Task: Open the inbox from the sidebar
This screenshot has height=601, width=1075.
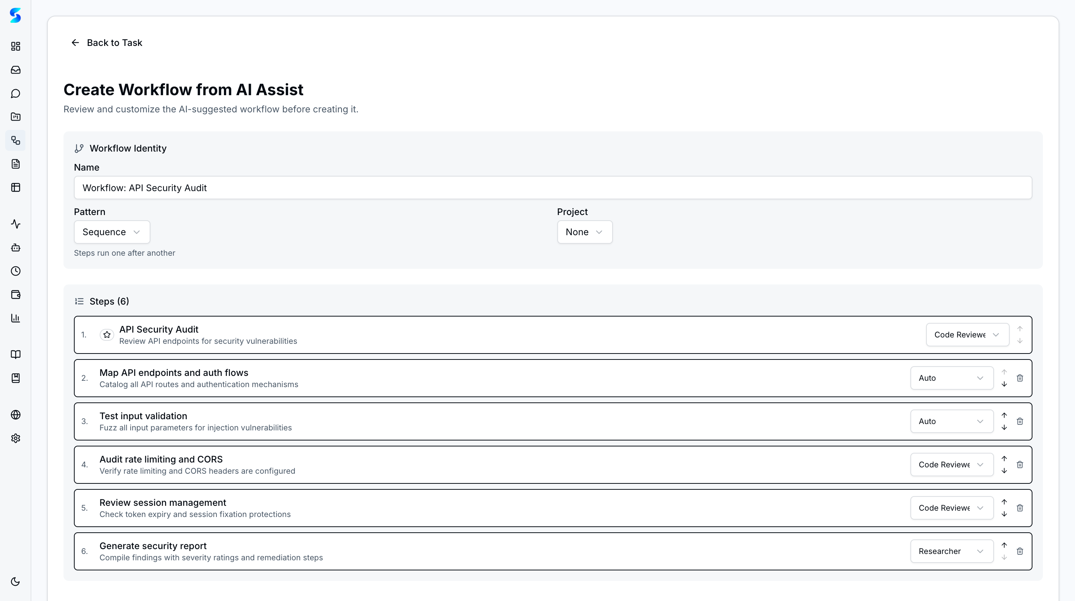Action: (15, 70)
